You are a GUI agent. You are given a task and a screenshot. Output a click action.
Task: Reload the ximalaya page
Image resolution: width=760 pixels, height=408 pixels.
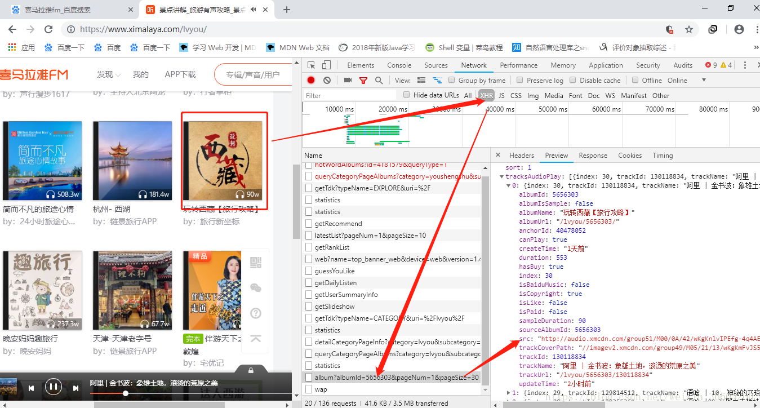coord(48,29)
